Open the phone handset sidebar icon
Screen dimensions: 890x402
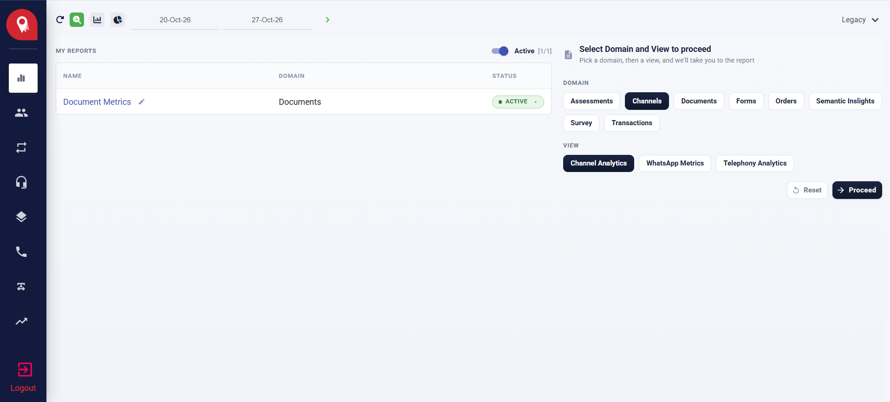[21, 252]
